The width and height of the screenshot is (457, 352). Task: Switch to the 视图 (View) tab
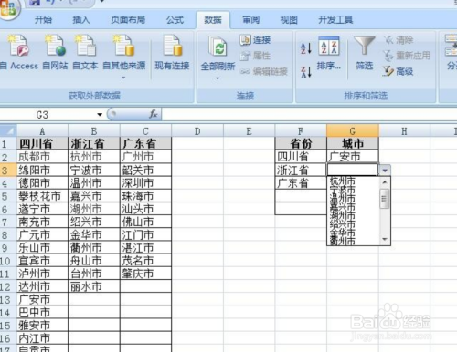click(289, 20)
